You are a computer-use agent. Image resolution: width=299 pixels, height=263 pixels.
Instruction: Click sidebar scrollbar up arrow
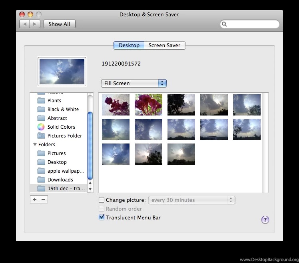click(x=90, y=183)
